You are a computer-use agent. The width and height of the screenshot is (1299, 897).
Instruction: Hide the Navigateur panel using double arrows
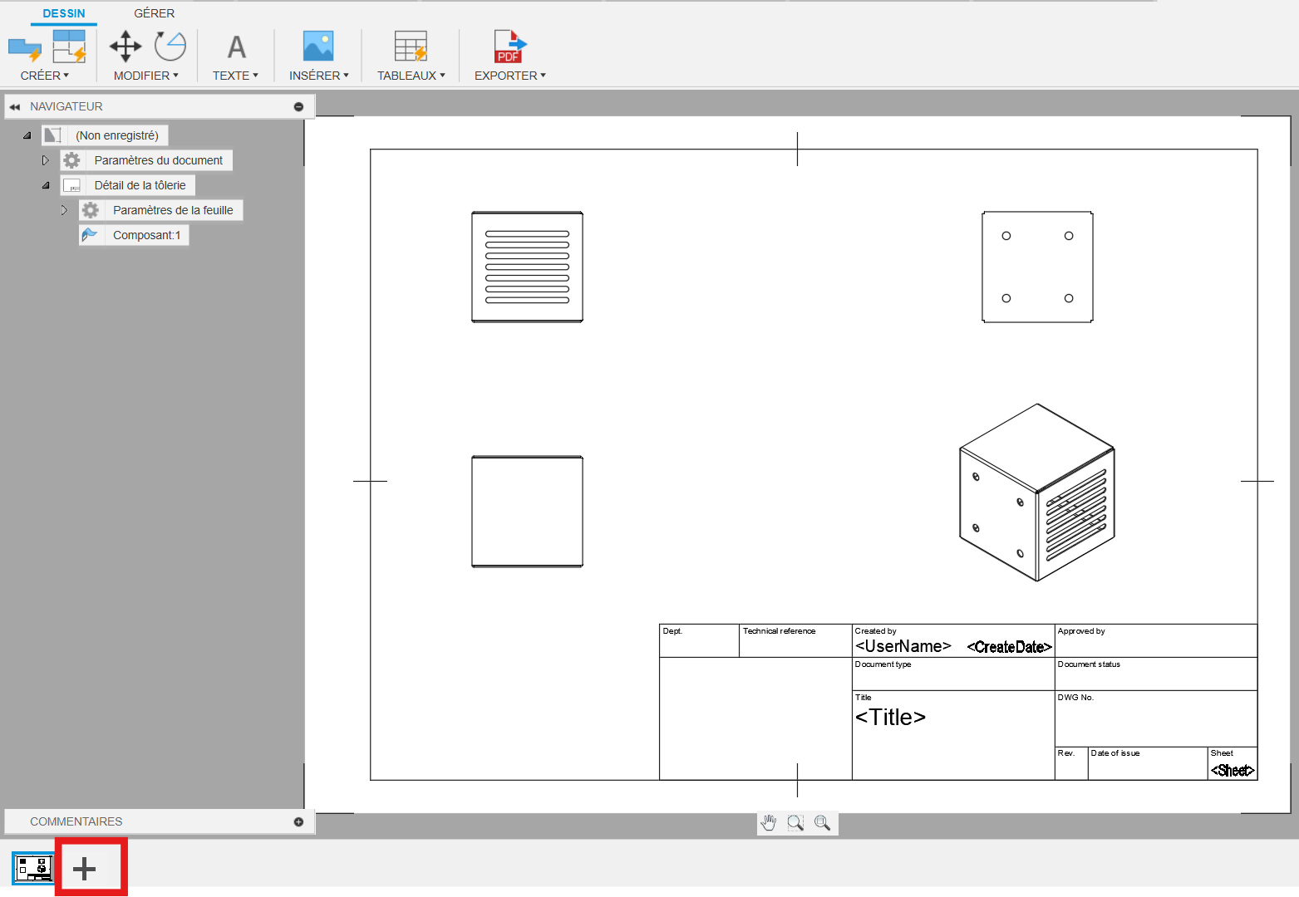coord(15,106)
